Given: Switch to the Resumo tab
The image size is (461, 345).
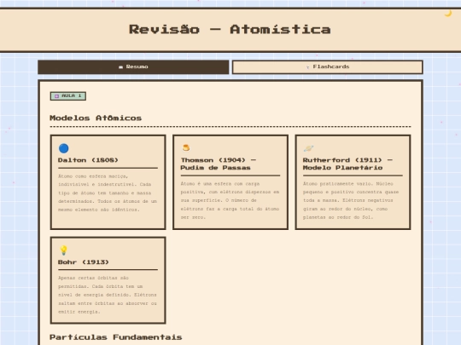Looking at the screenshot, I should (x=133, y=67).
